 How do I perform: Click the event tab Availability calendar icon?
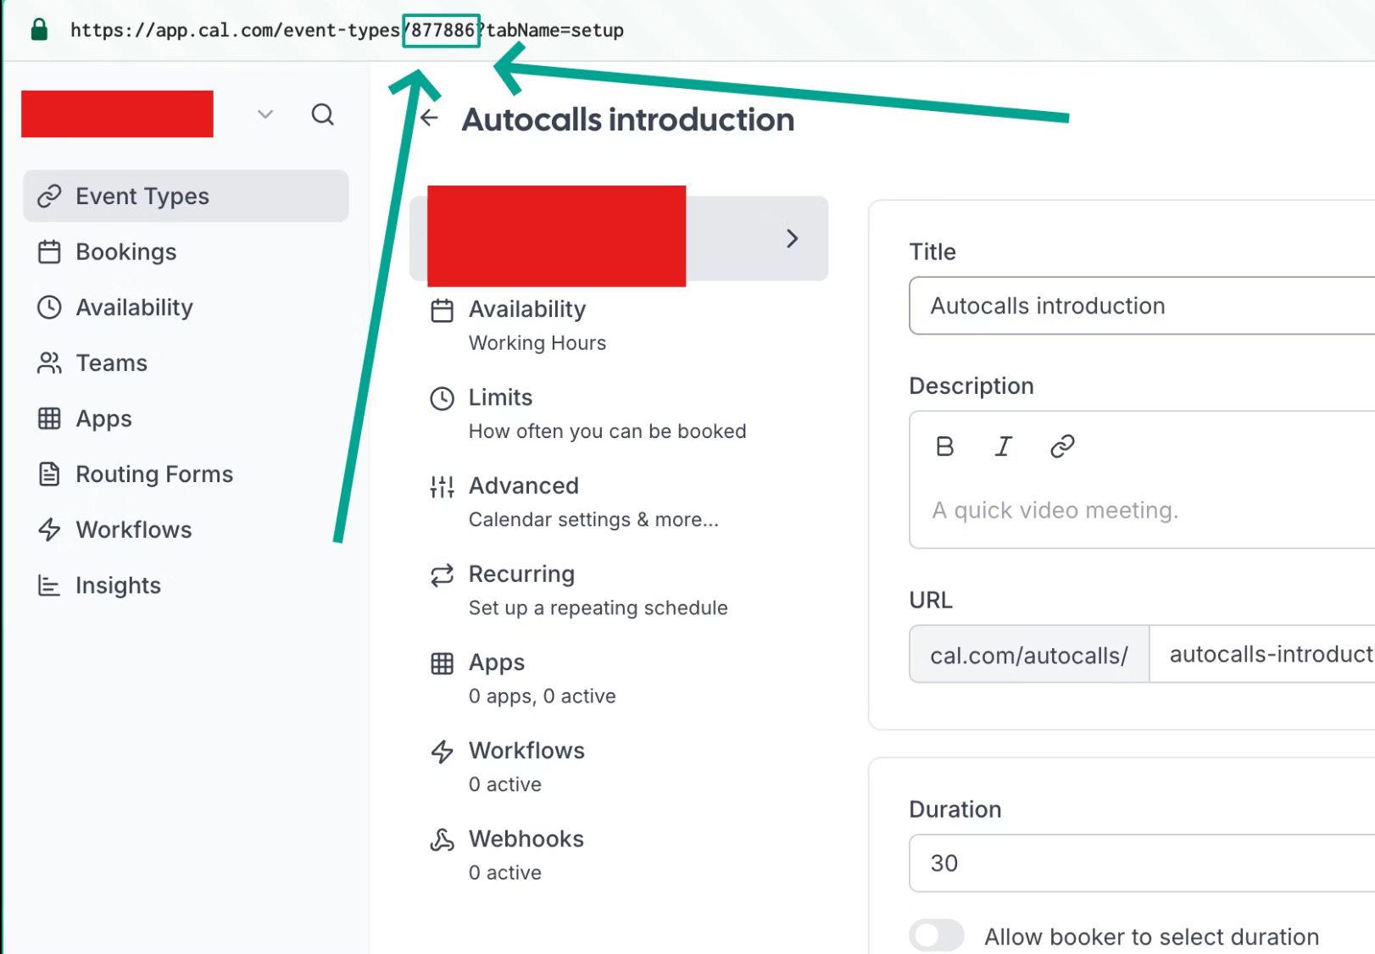coord(442,310)
